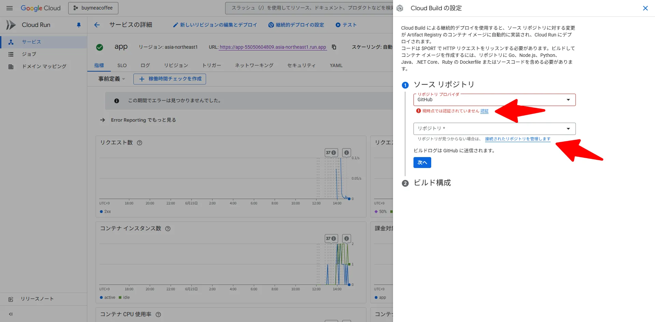This screenshot has width=655, height=322.
Task: Click the search bar at the top
Action: 307,7
